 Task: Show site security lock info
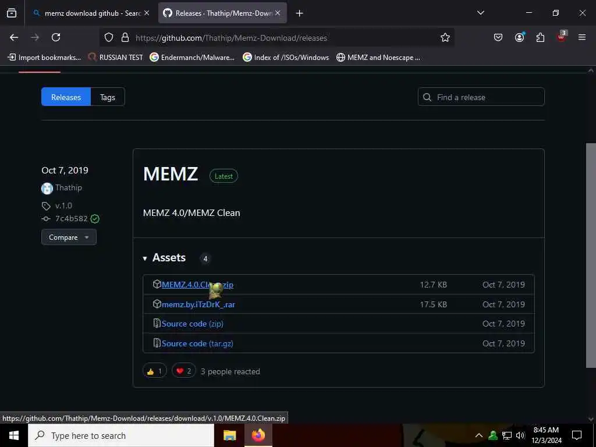click(125, 37)
